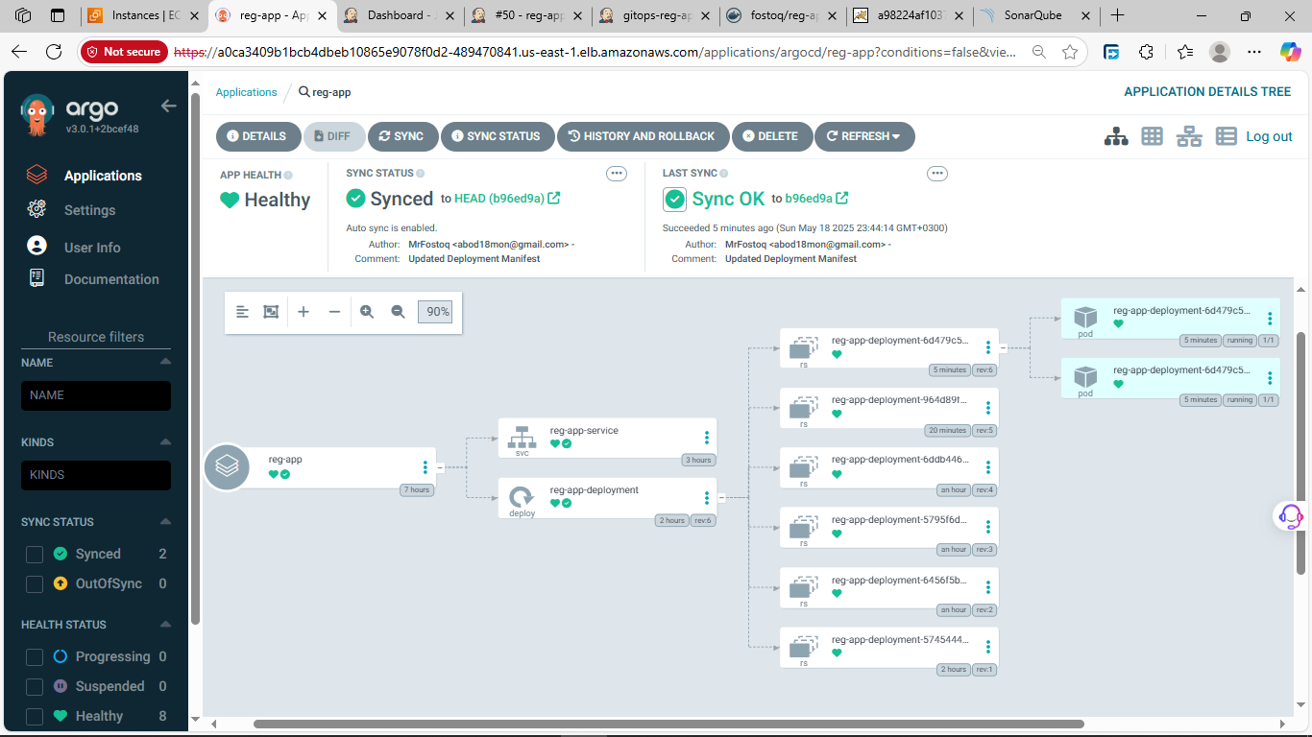Open last sync more options ellipsis

(937, 174)
